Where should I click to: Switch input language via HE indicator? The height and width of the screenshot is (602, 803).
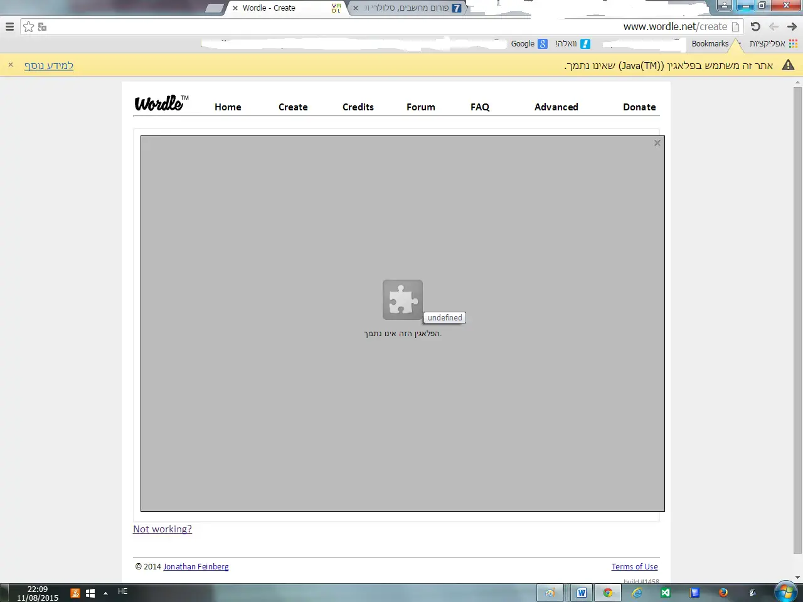click(123, 591)
